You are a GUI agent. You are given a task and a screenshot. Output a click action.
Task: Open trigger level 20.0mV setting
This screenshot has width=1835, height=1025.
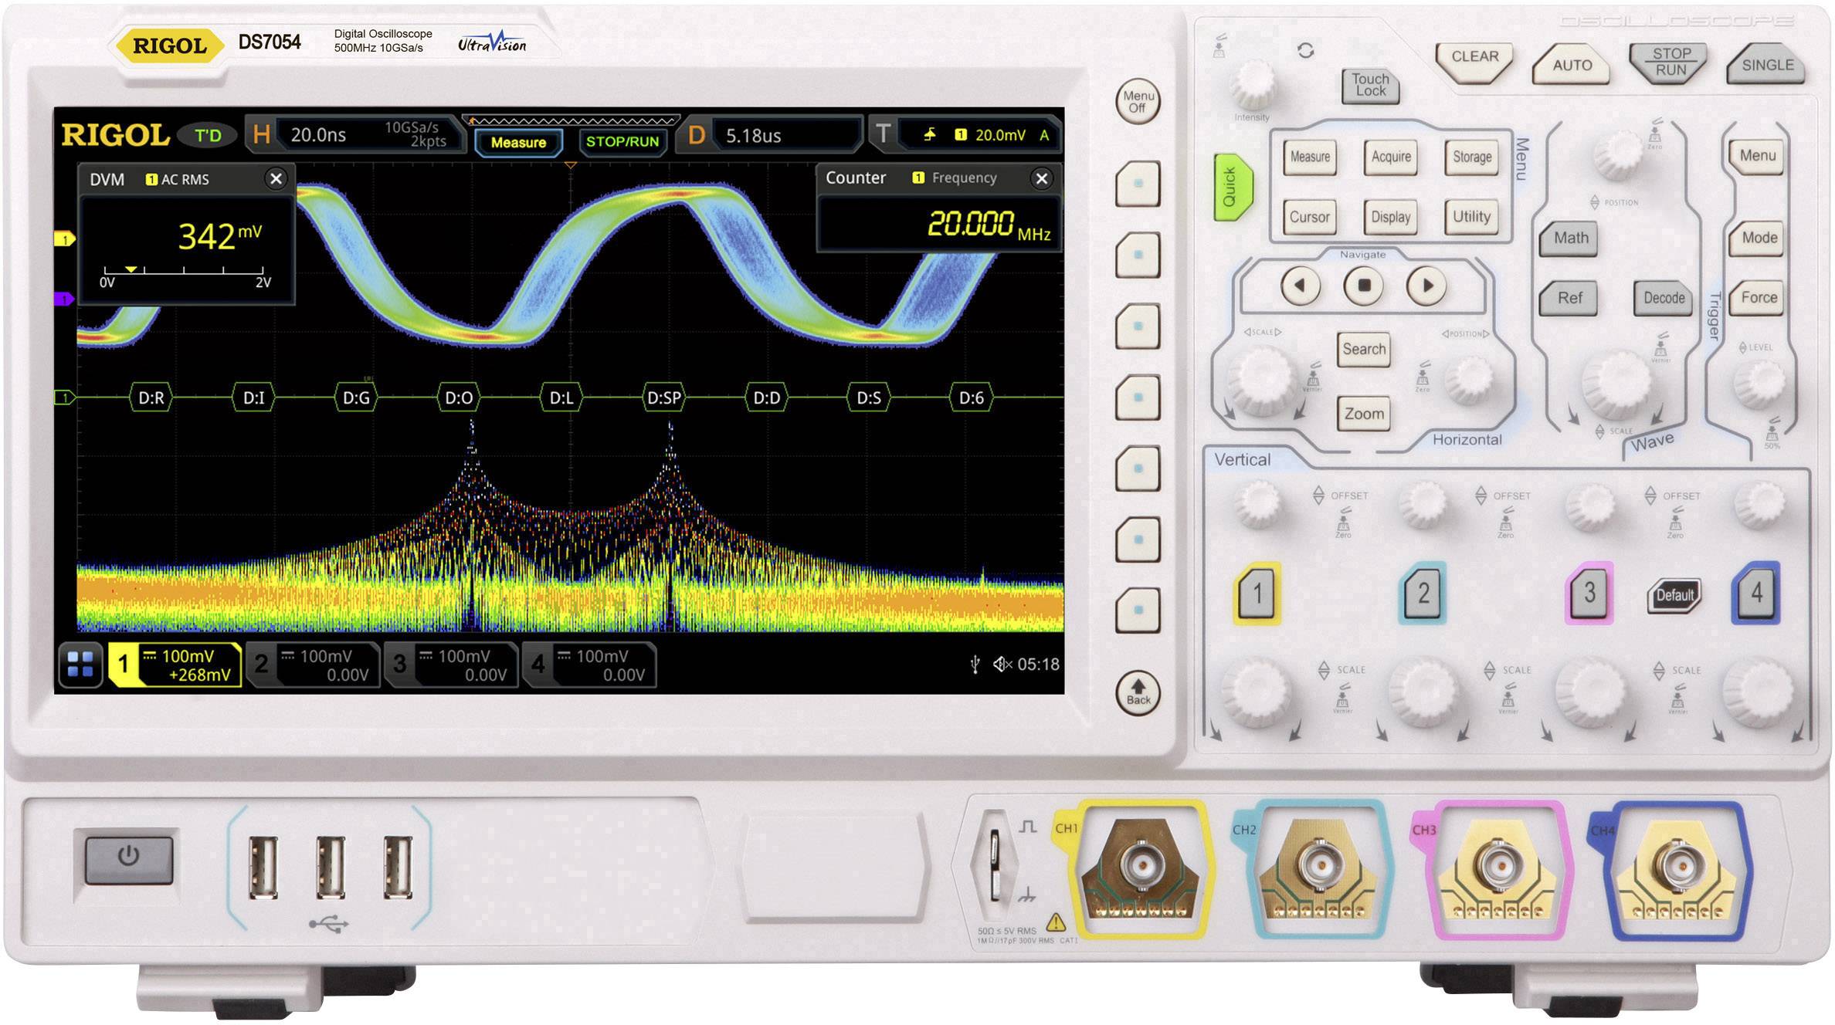(965, 134)
